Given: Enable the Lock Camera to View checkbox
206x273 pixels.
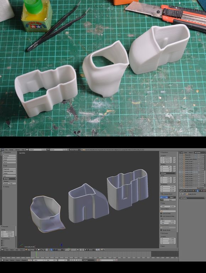Looking at the screenshot, I should pyautogui.click(x=161, y=216).
